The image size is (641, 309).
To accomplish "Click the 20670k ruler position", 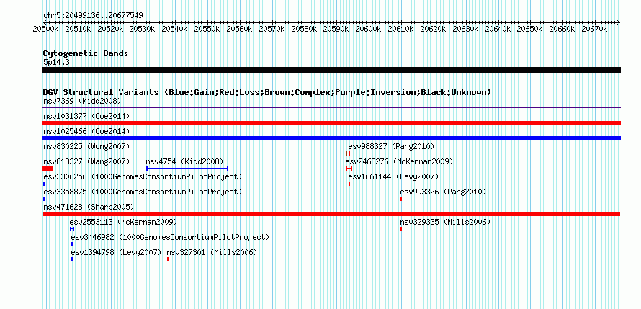I will coord(595,29).
